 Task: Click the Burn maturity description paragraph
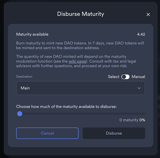click(80, 46)
